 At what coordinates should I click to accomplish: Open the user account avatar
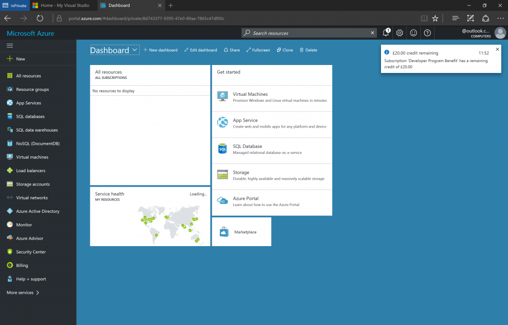click(x=500, y=33)
